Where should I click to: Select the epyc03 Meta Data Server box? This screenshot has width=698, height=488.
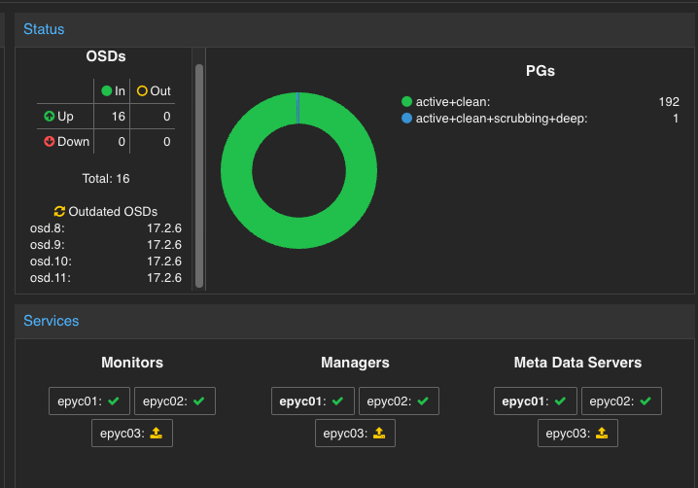tap(577, 434)
